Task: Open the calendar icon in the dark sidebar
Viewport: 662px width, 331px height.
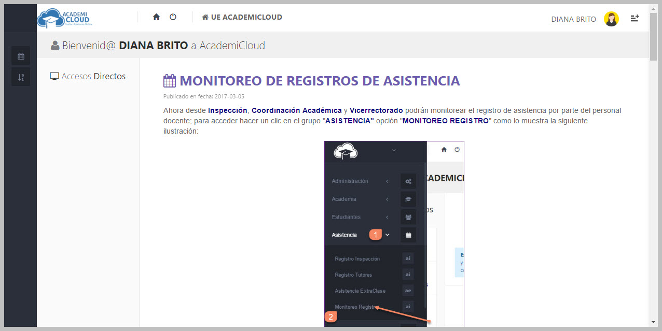Action: tap(21, 55)
